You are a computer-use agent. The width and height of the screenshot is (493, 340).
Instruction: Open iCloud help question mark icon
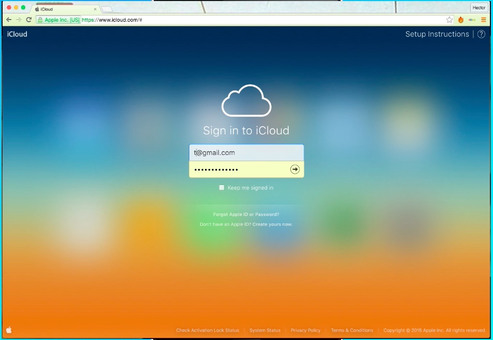(x=482, y=34)
